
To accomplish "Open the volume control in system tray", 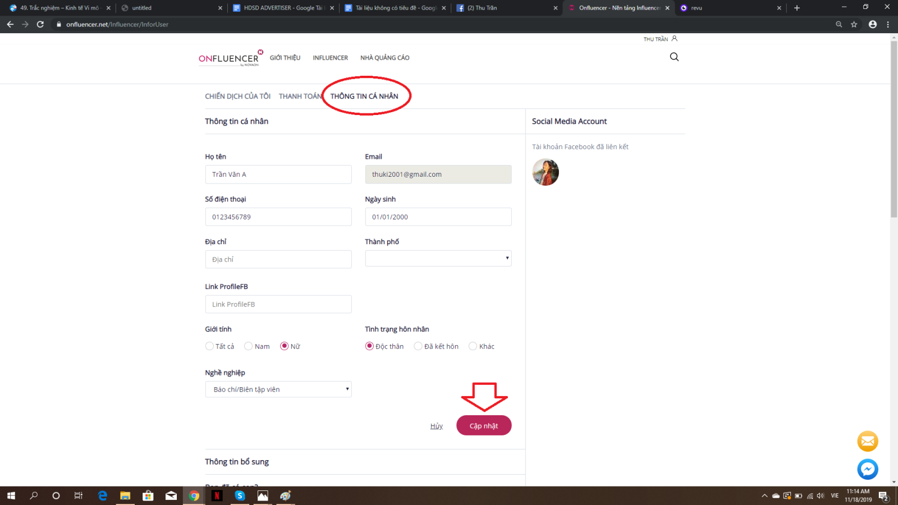I will coord(821,496).
